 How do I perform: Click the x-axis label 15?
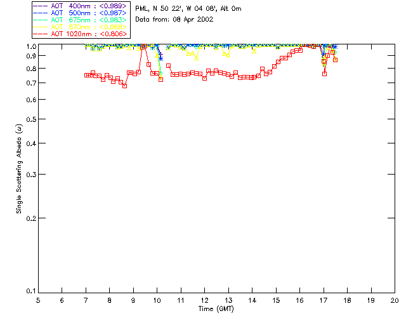(x=276, y=301)
